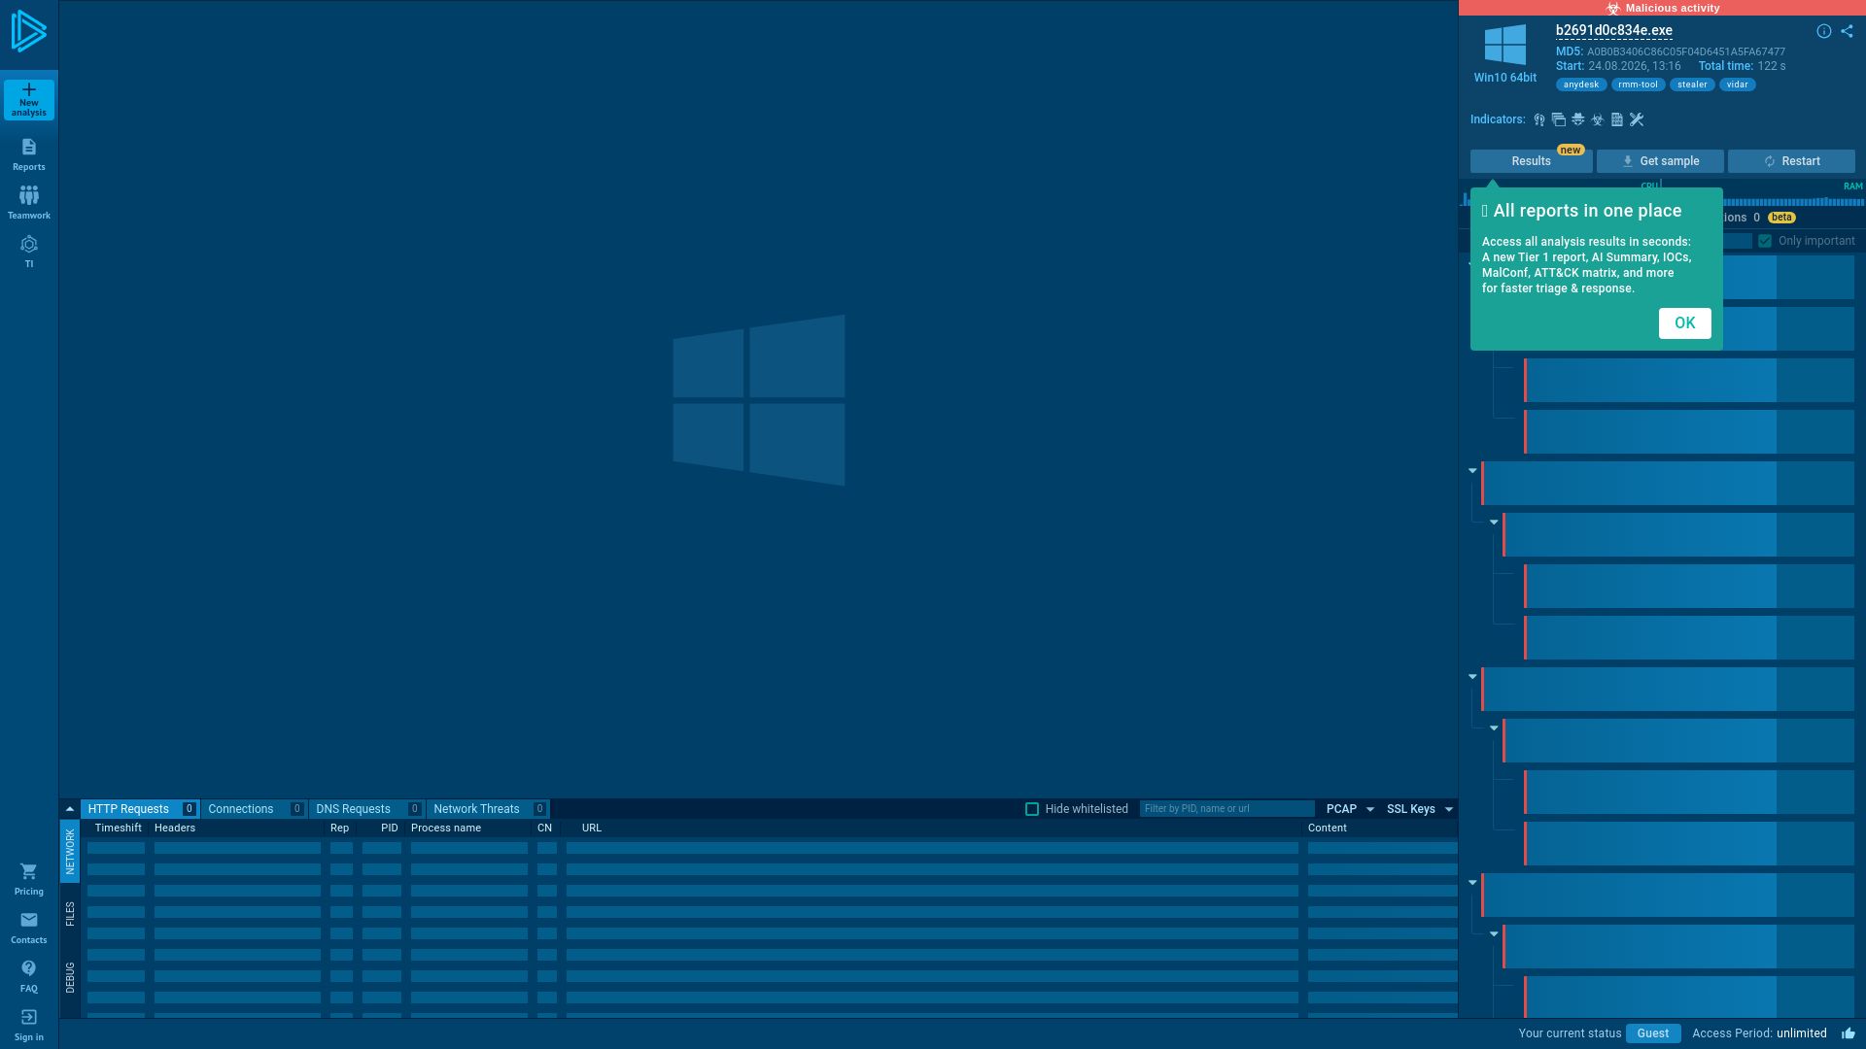Select the vertical FILES tab
1866x1049 pixels.
coord(70,914)
